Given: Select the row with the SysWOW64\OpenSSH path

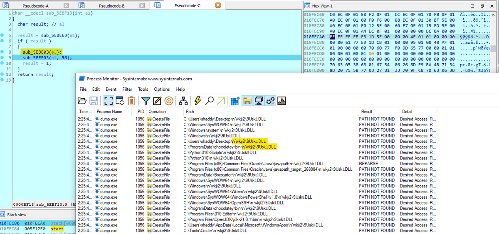Looking at the screenshot, I should tap(257, 203).
